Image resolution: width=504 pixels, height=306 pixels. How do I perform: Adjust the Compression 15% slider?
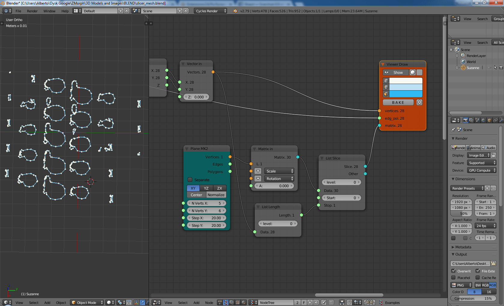tap(473, 298)
